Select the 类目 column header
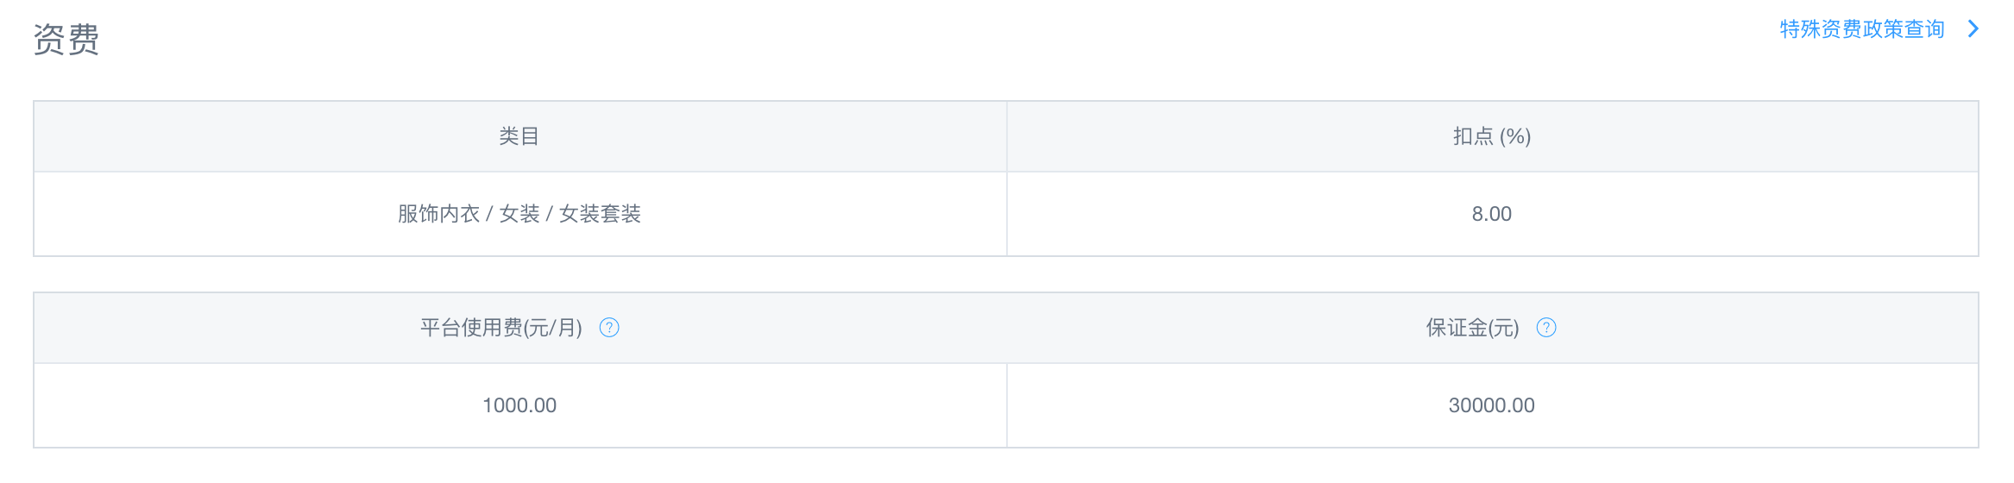This screenshot has width=2014, height=483. 519,136
